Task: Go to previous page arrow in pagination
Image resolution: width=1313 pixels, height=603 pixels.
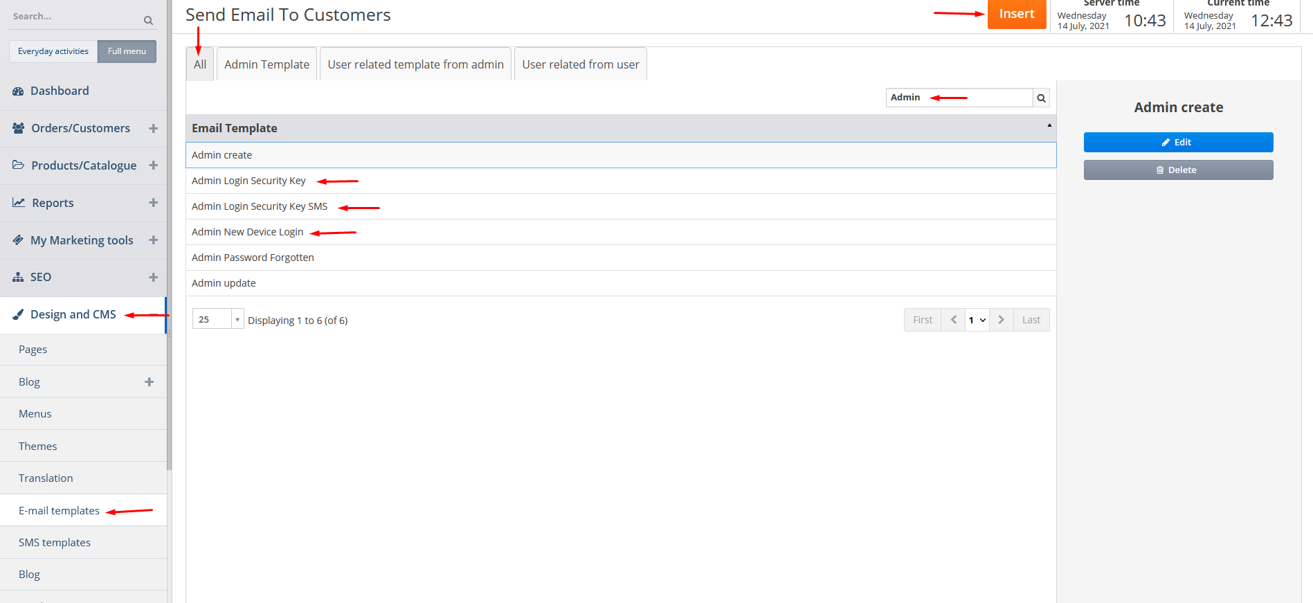Action: coord(953,320)
